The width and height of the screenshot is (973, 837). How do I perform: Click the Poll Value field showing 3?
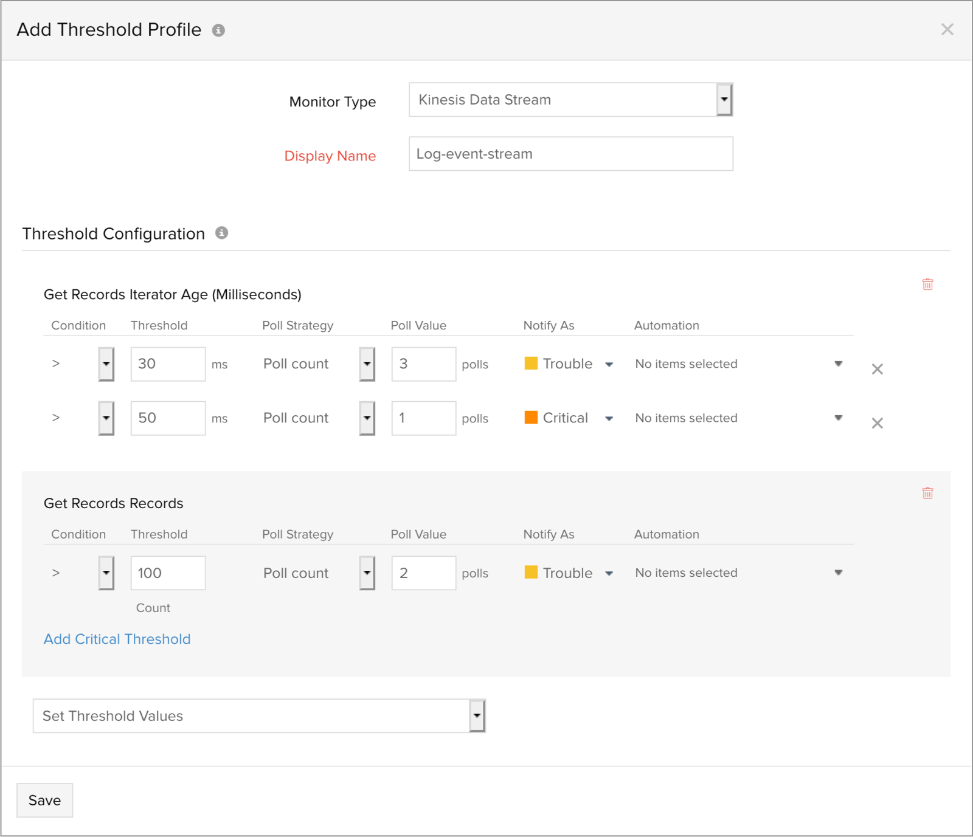[x=423, y=364]
